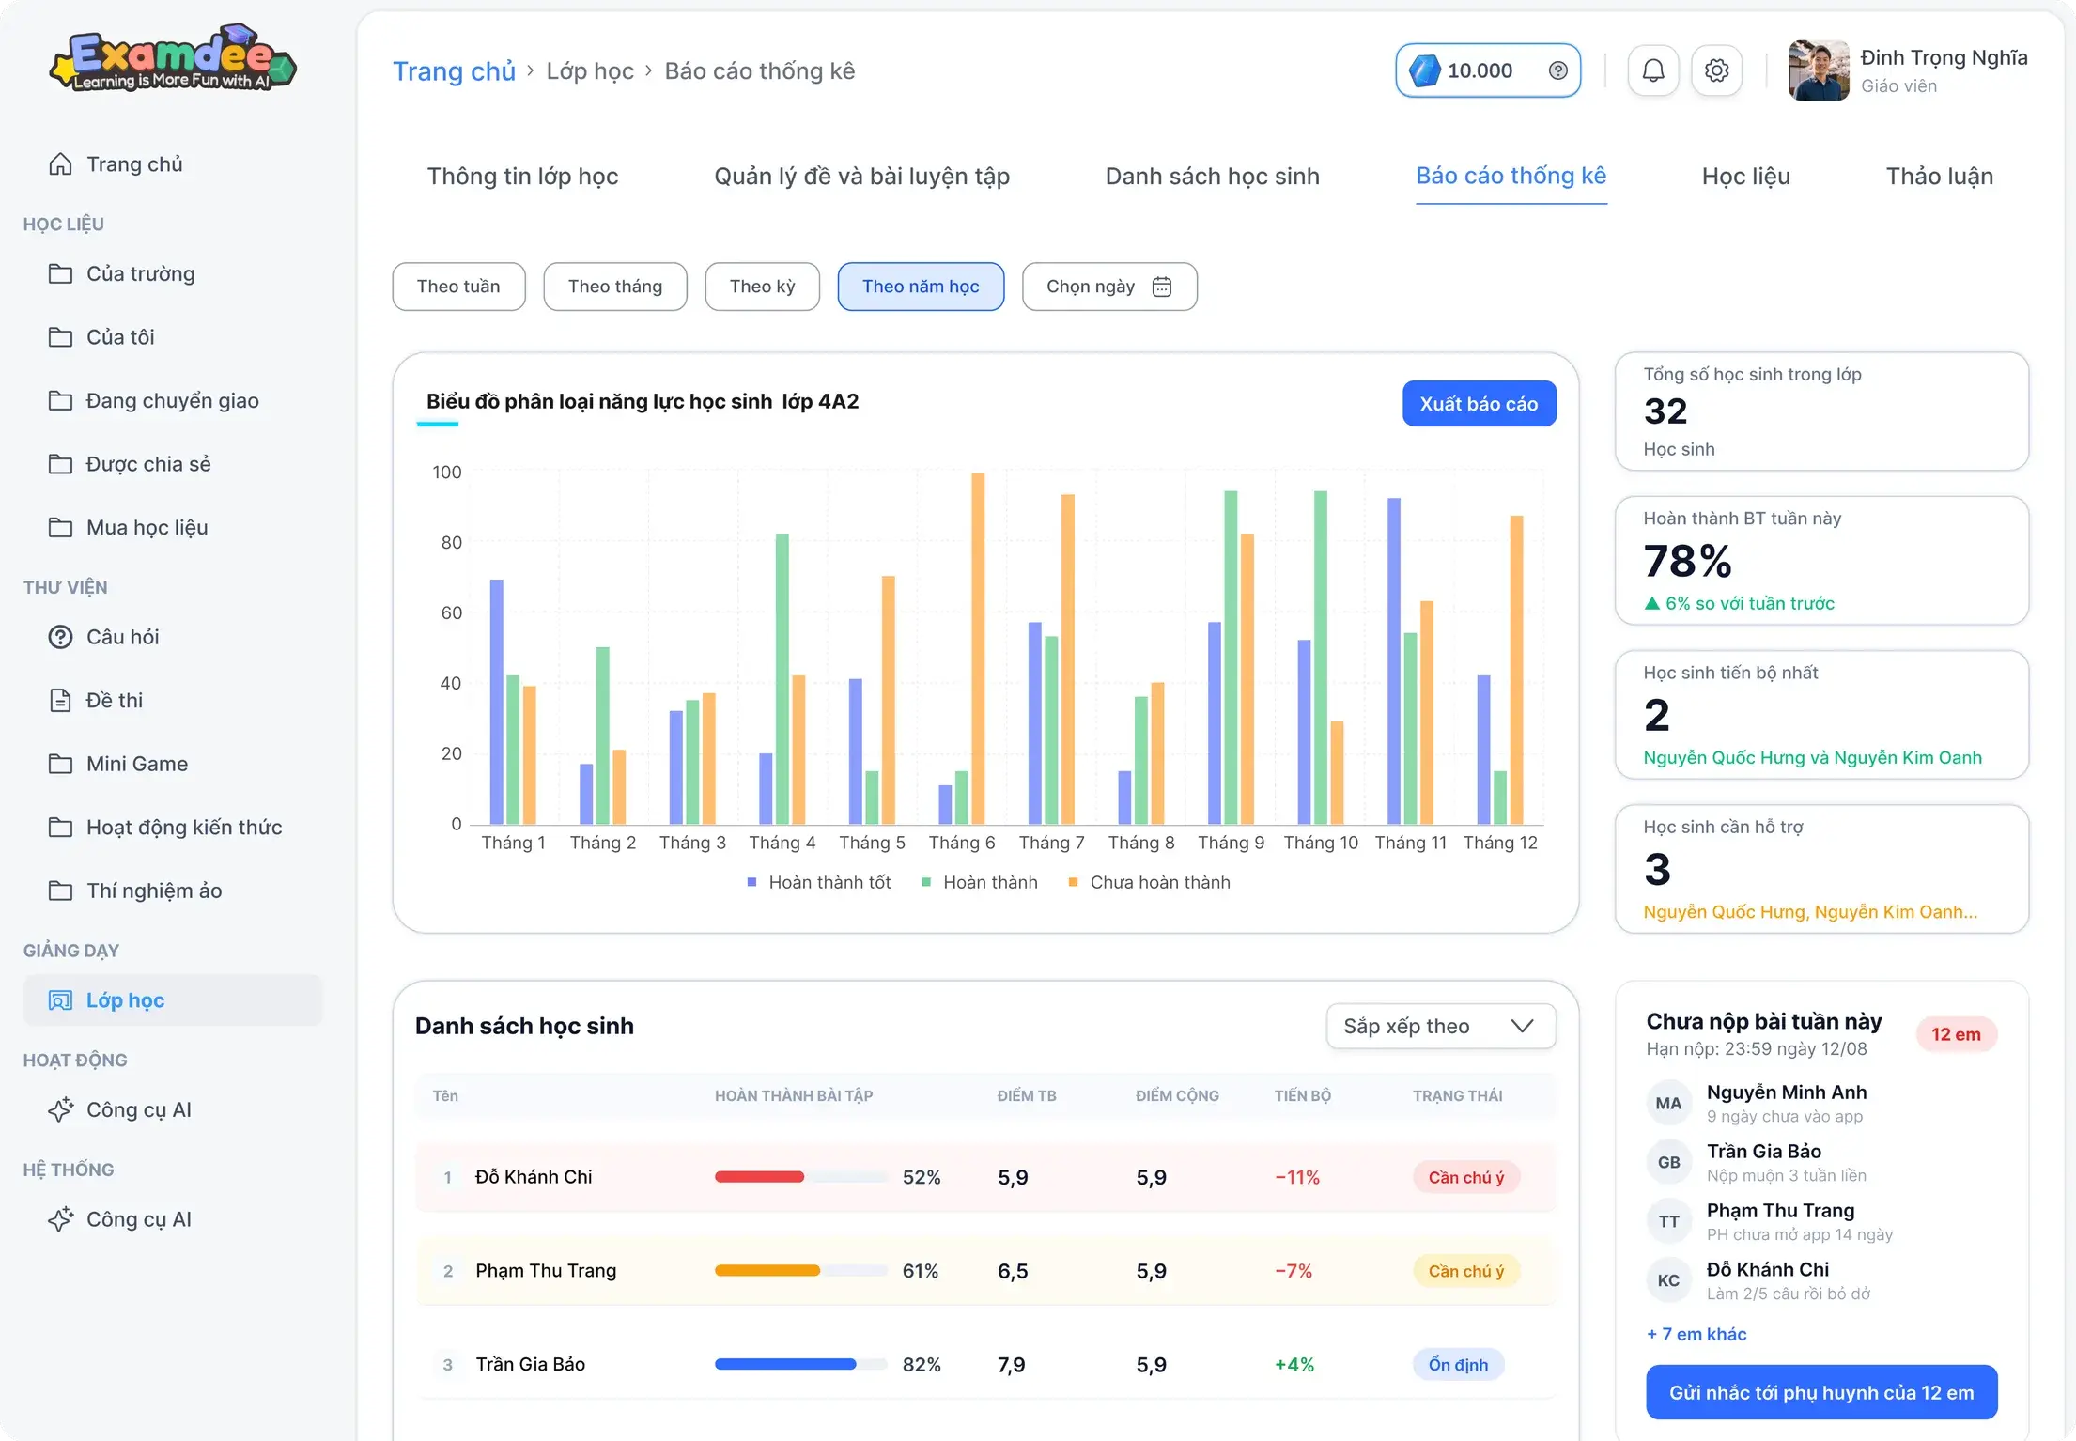Open Câu hỏi question icon in sidebar

tap(60, 637)
